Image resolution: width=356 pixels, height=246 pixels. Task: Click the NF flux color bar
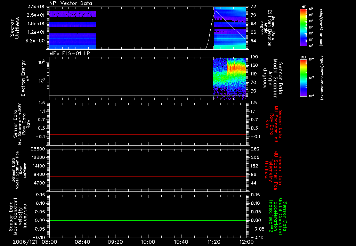(x=304, y=27)
